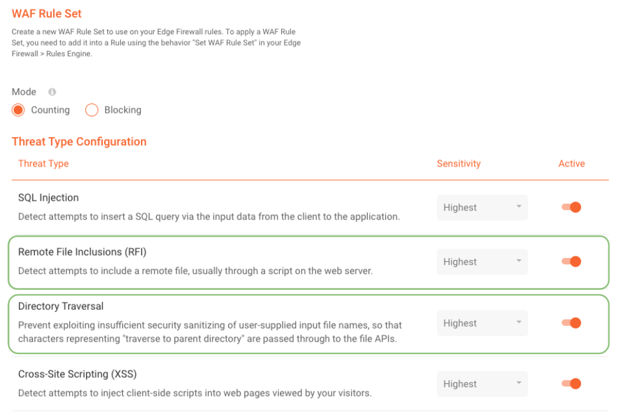Open the Cross-Site Scripting sensitivity dropdown

(482, 384)
